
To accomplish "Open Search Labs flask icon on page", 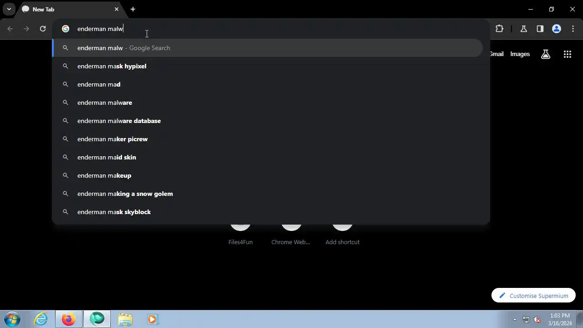I will point(546,54).
